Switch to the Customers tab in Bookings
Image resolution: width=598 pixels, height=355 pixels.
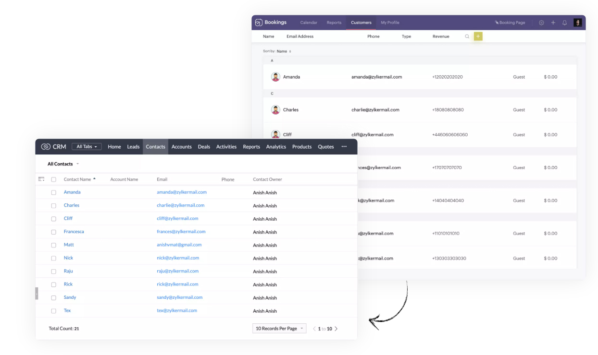point(361,22)
